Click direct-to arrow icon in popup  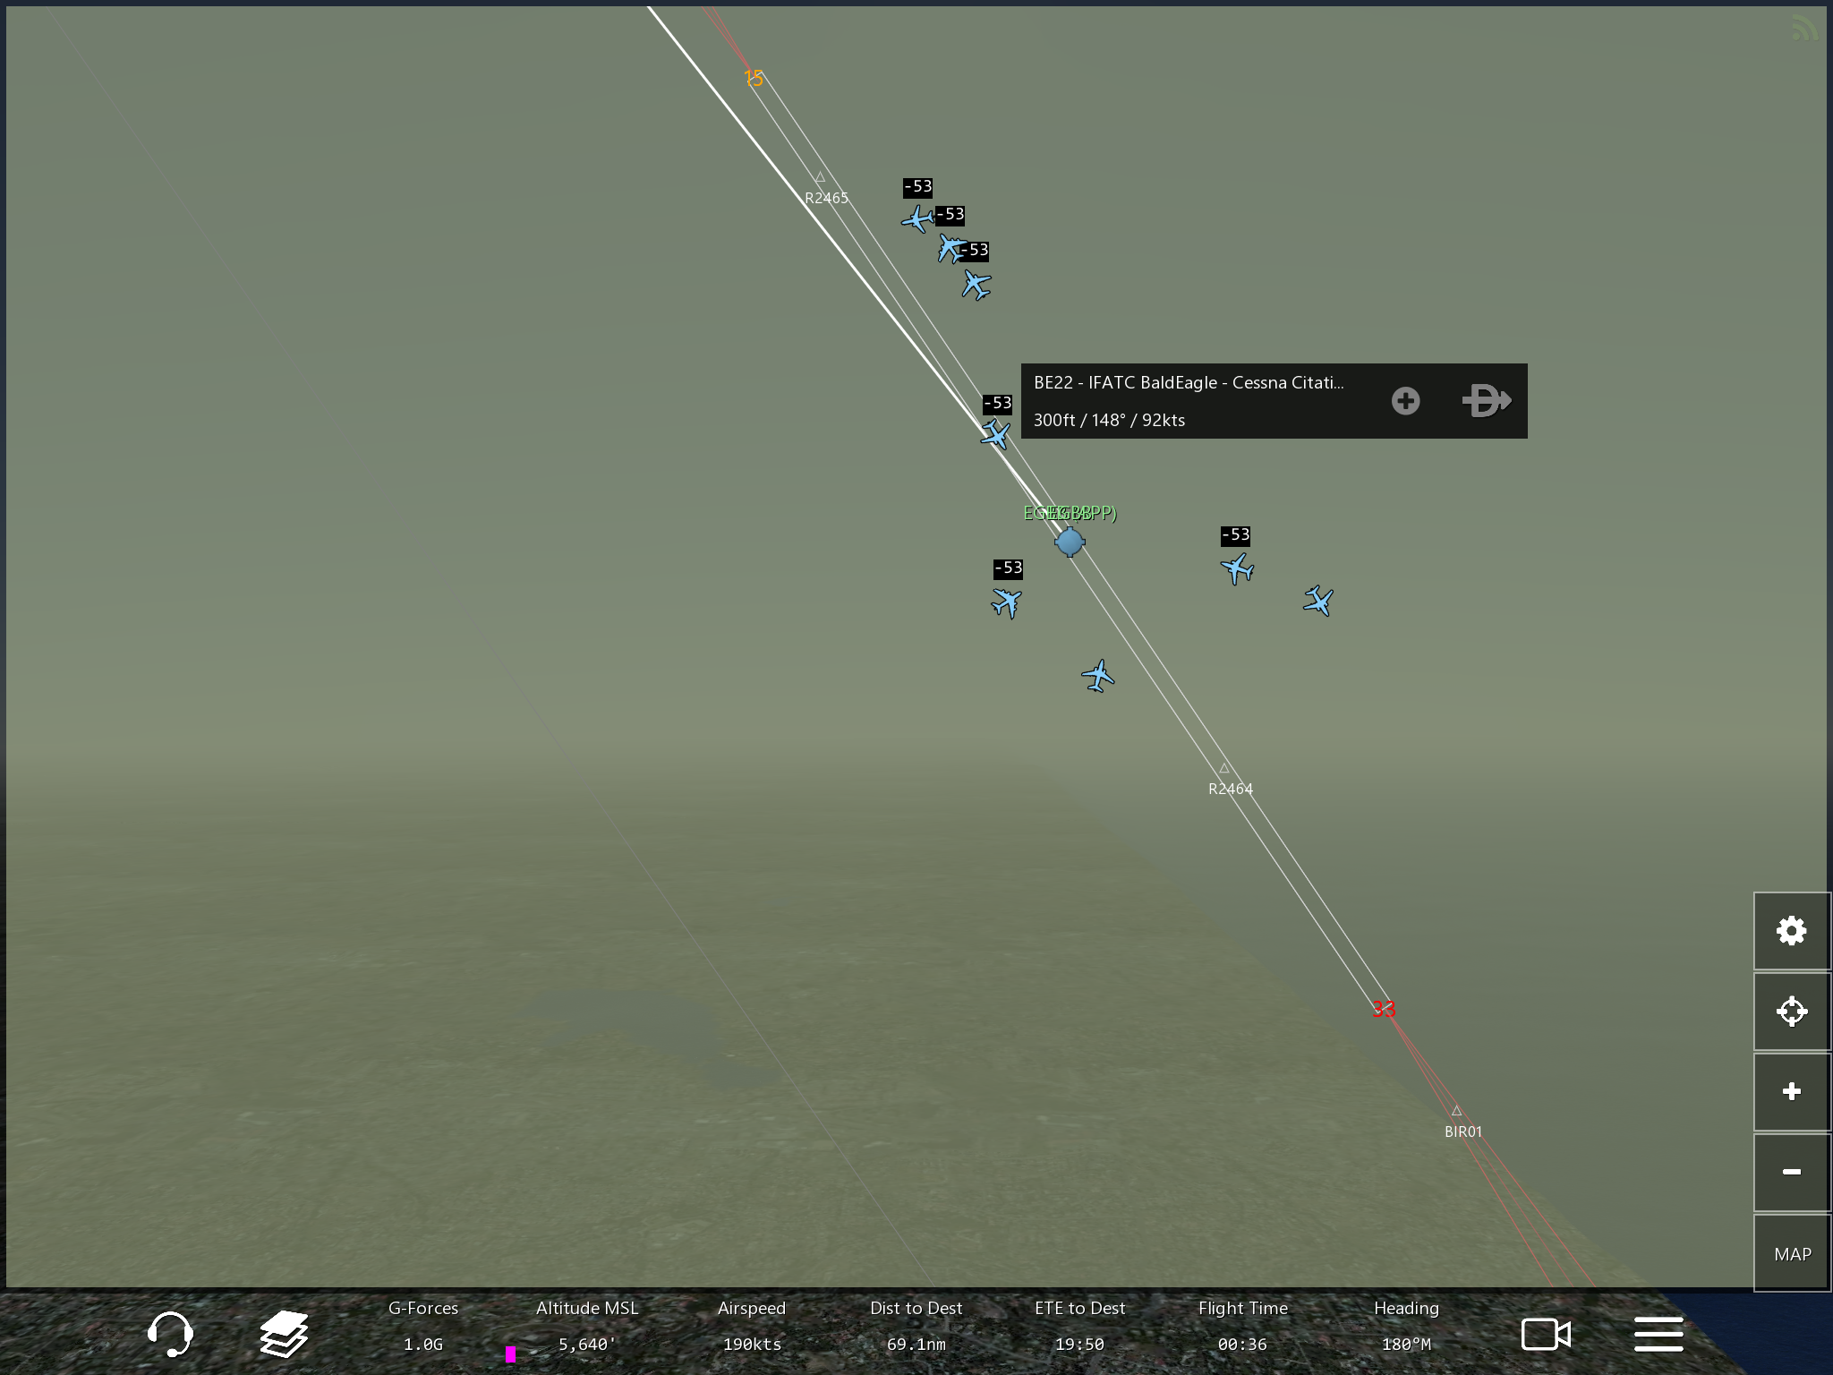[1486, 401]
